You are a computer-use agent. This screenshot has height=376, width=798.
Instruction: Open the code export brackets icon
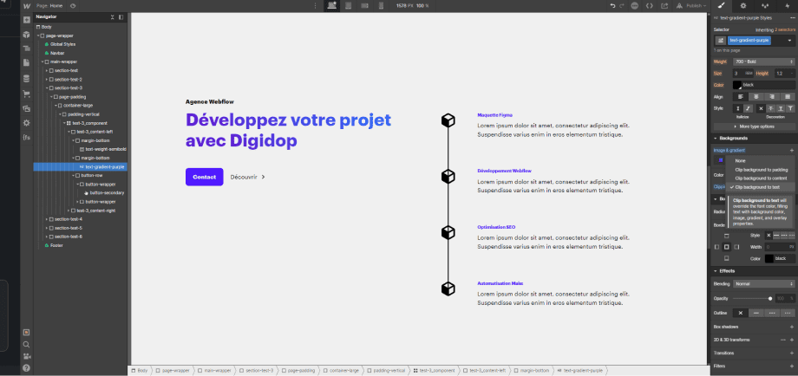[x=650, y=5]
